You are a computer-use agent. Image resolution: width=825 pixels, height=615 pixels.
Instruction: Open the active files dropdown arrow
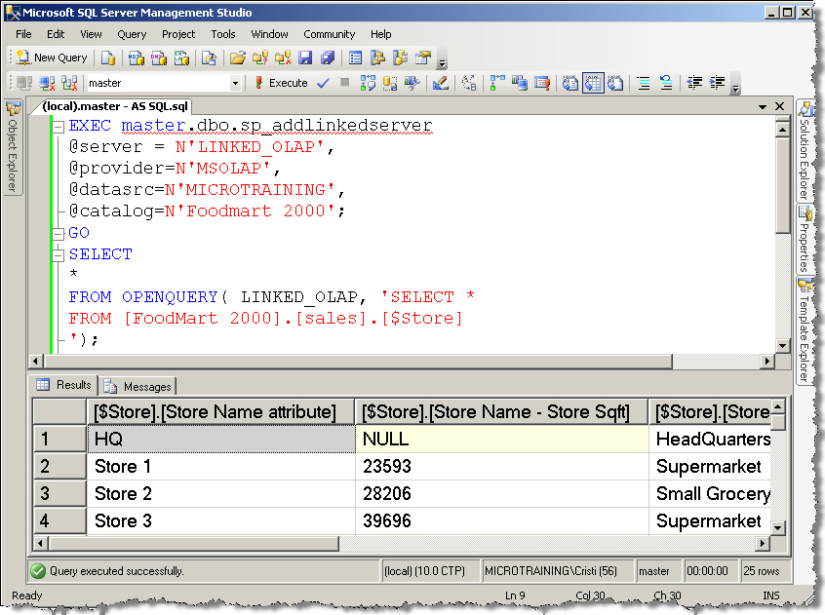764,106
